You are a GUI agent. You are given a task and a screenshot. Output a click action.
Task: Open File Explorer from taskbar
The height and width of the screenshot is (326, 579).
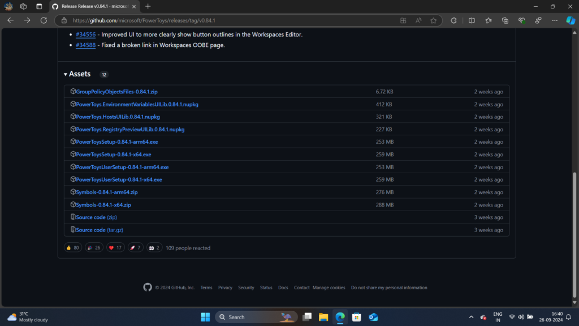pos(323,317)
